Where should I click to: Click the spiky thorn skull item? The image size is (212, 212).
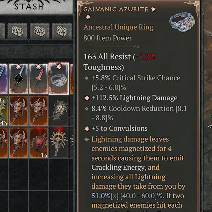click(59, 111)
